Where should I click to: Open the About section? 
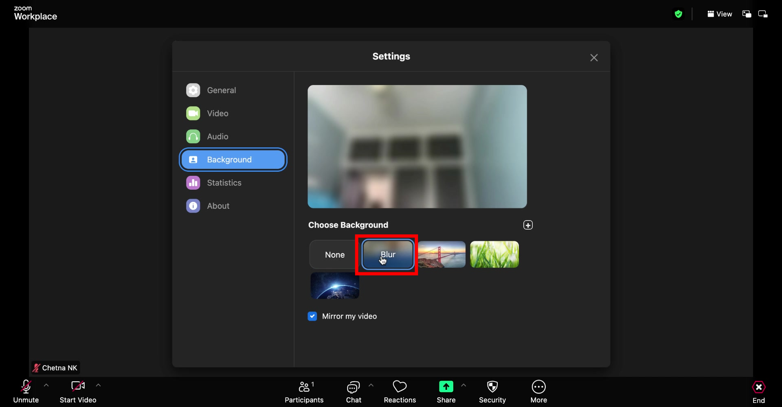pyautogui.click(x=218, y=206)
